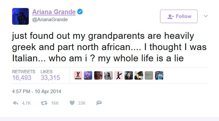219x121 pixels.
Task: Open the 4:57 PM - 10 Apr 2014 timestamp
Action: click(37, 91)
